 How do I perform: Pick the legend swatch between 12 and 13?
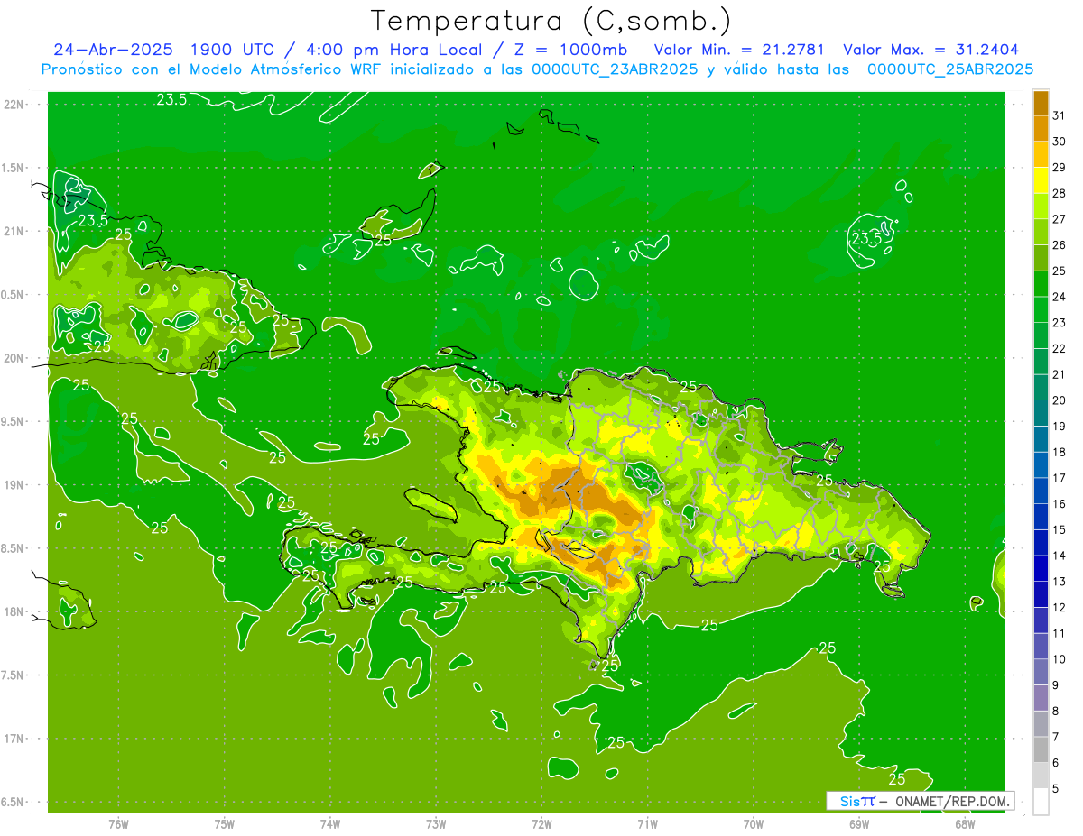coord(1041,593)
